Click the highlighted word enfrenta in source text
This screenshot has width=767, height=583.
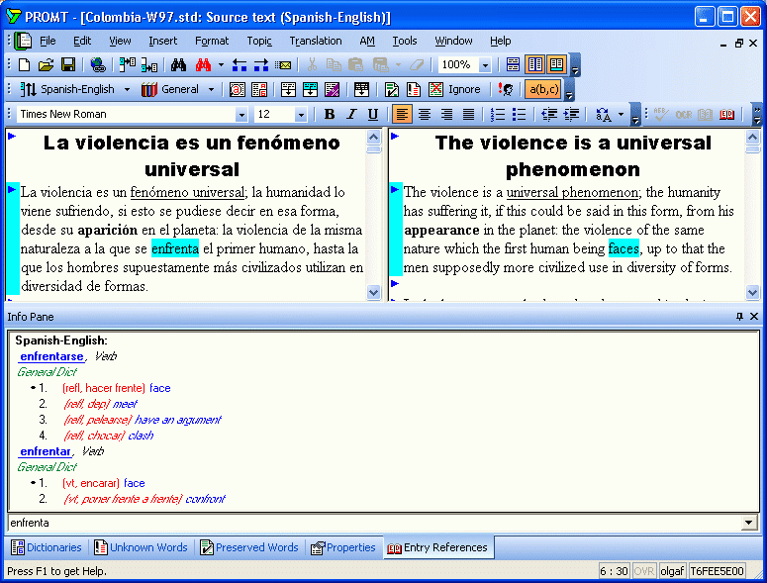click(x=175, y=249)
